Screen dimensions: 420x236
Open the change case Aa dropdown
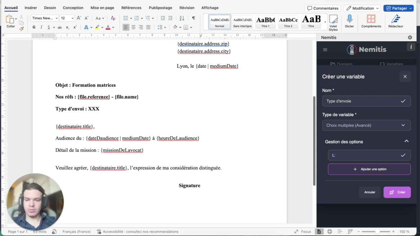point(99,18)
